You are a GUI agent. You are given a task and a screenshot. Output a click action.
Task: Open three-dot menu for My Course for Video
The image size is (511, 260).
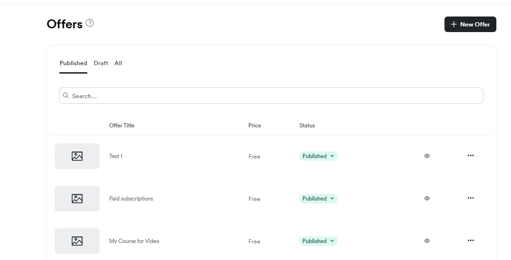pyautogui.click(x=470, y=241)
